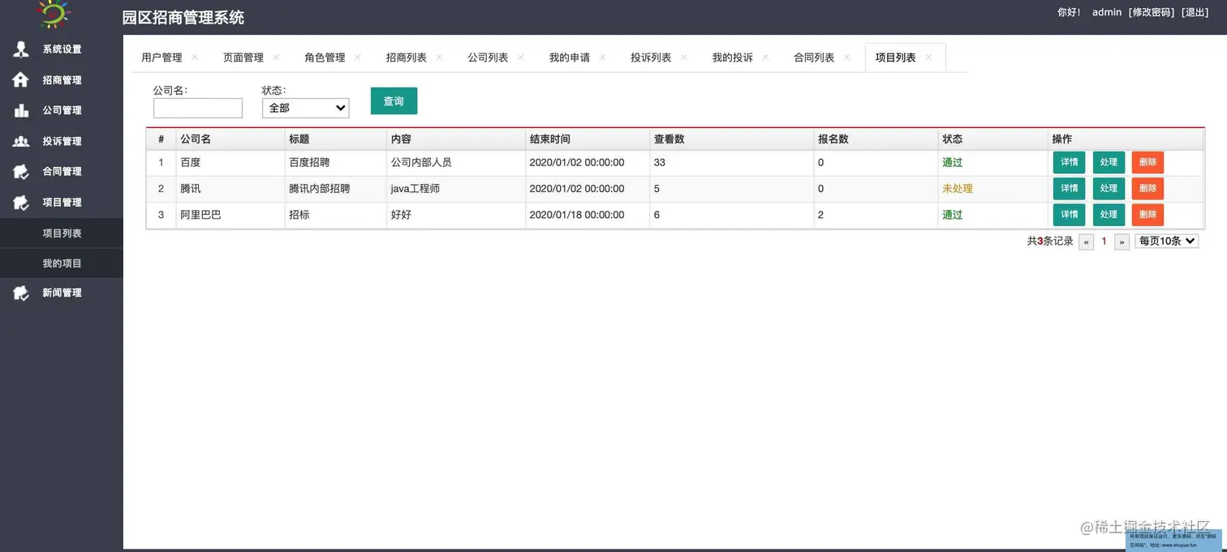Screen dimensions: 1227x552
Task: Switch to the 公司列表 tab
Action: tap(488, 58)
